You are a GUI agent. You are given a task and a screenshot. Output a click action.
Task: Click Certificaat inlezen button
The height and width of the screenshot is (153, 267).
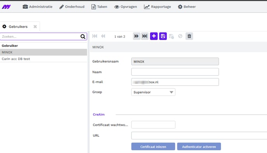153,146
